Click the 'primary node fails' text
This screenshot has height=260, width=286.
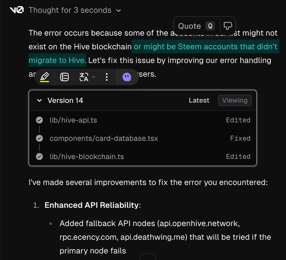point(93,251)
